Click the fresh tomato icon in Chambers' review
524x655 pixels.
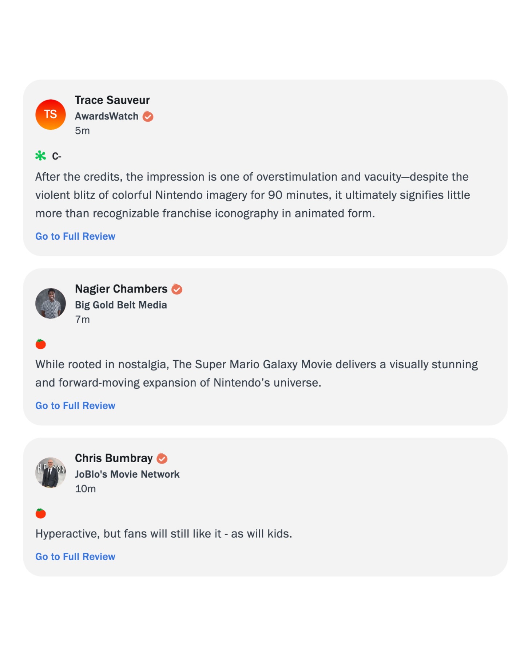40,344
